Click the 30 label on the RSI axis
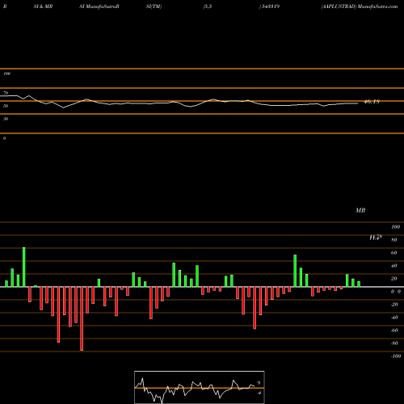This screenshot has width=404, height=404. point(6,119)
